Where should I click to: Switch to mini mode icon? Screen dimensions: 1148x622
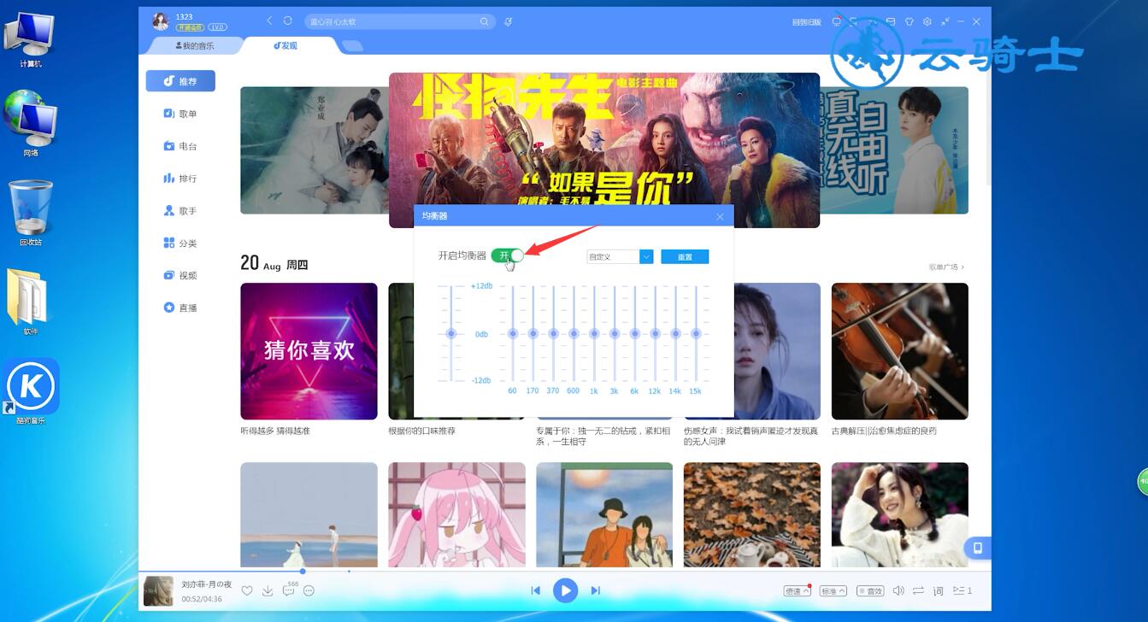pos(945,21)
